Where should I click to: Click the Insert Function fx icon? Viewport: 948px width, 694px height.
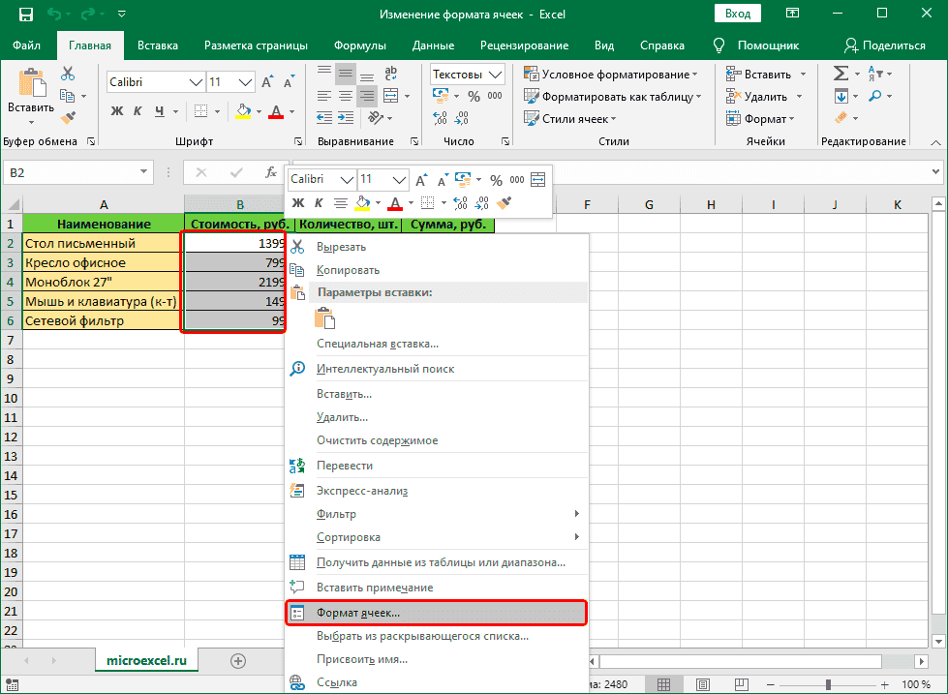click(x=271, y=172)
